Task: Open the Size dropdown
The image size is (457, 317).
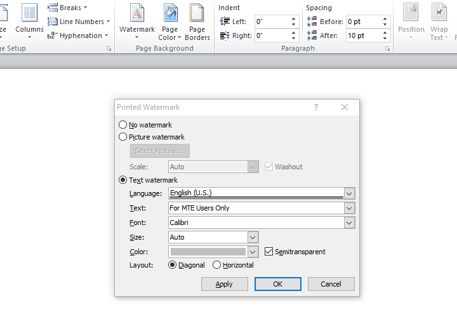Action: [253, 237]
